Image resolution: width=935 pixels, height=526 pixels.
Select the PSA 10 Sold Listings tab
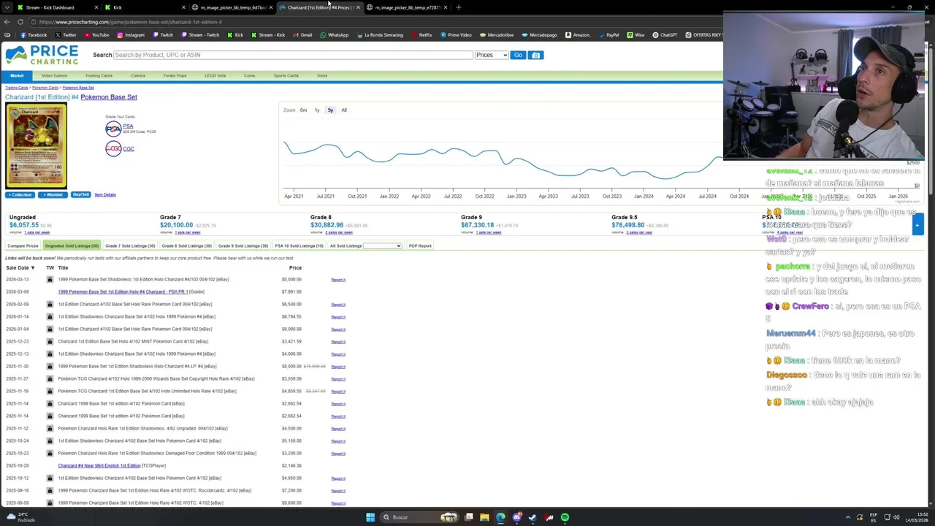pos(299,246)
